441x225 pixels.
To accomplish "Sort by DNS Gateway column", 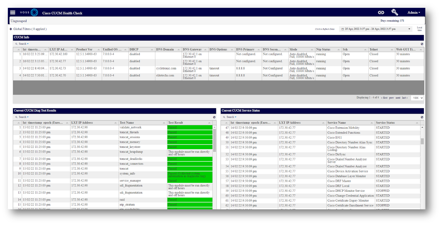I will tap(195, 49).
